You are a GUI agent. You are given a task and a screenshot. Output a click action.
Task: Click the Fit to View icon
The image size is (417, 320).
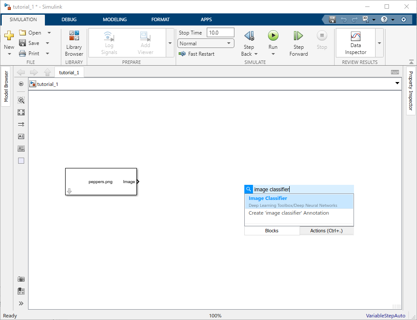(21, 112)
